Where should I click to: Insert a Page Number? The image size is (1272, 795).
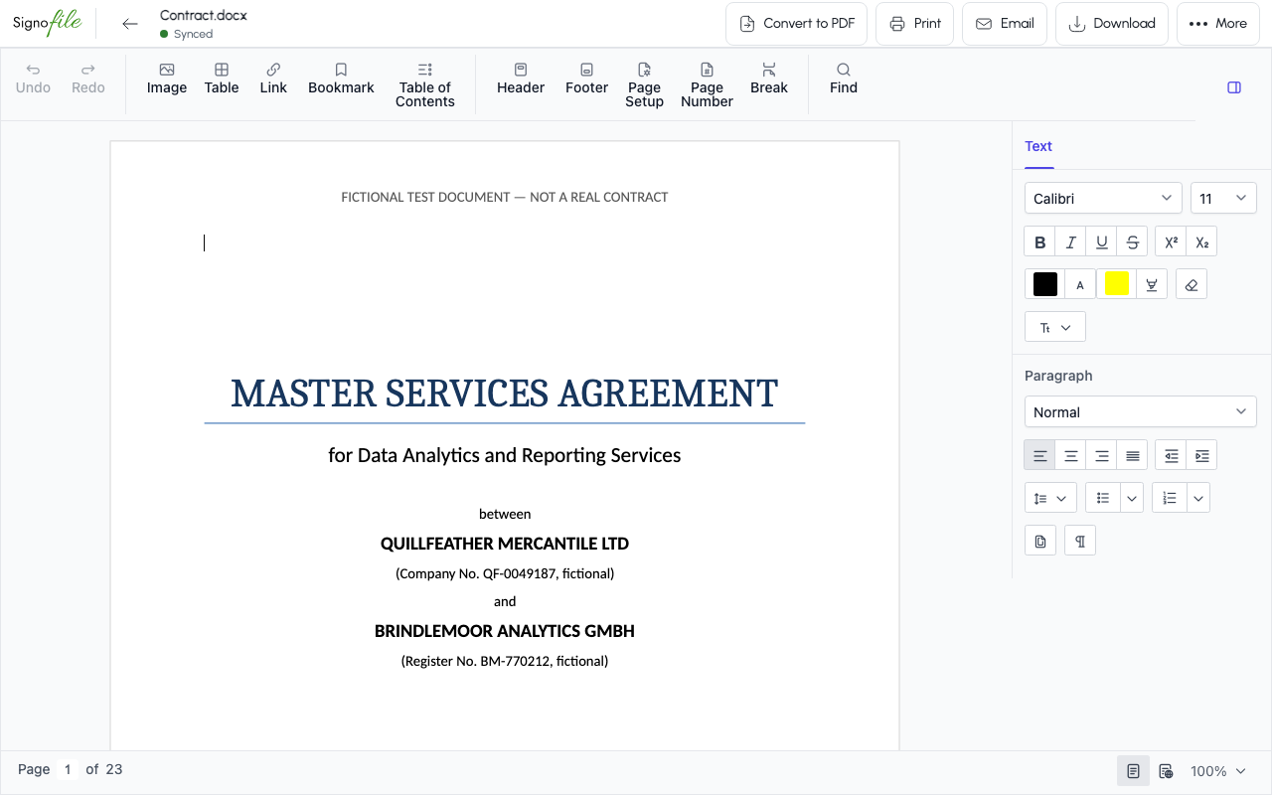point(707,84)
